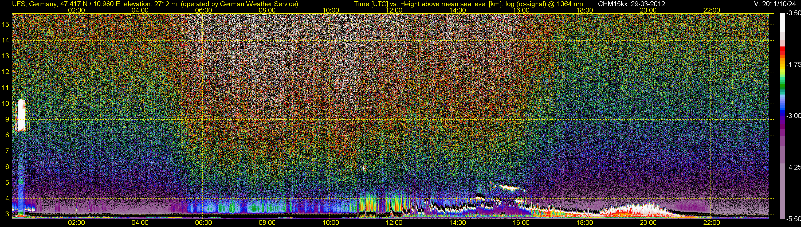Select the 20:00 label on the bottom time axis
This screenshot has width=801, height=227.
tap(648, 223)
